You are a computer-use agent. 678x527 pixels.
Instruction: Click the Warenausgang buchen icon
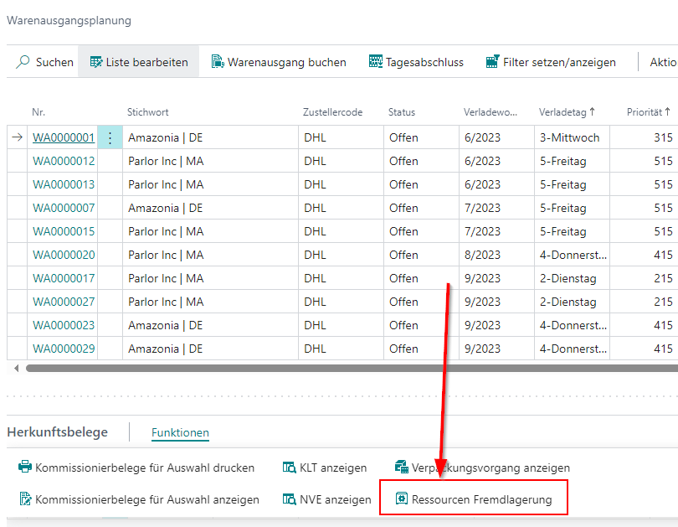tap(217, 61)
